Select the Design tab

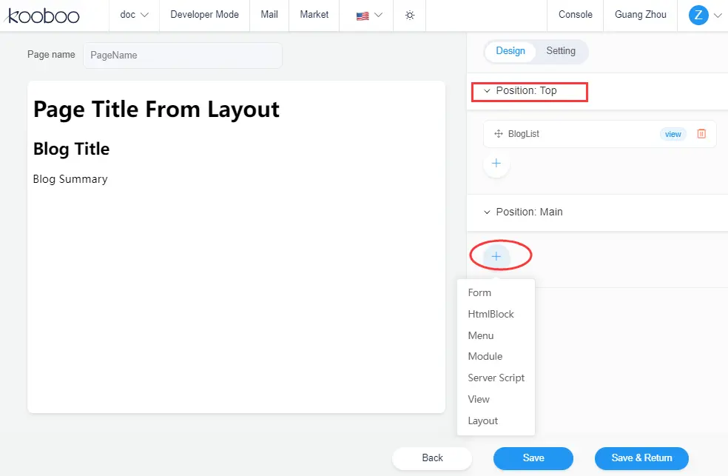pos(510,51)
